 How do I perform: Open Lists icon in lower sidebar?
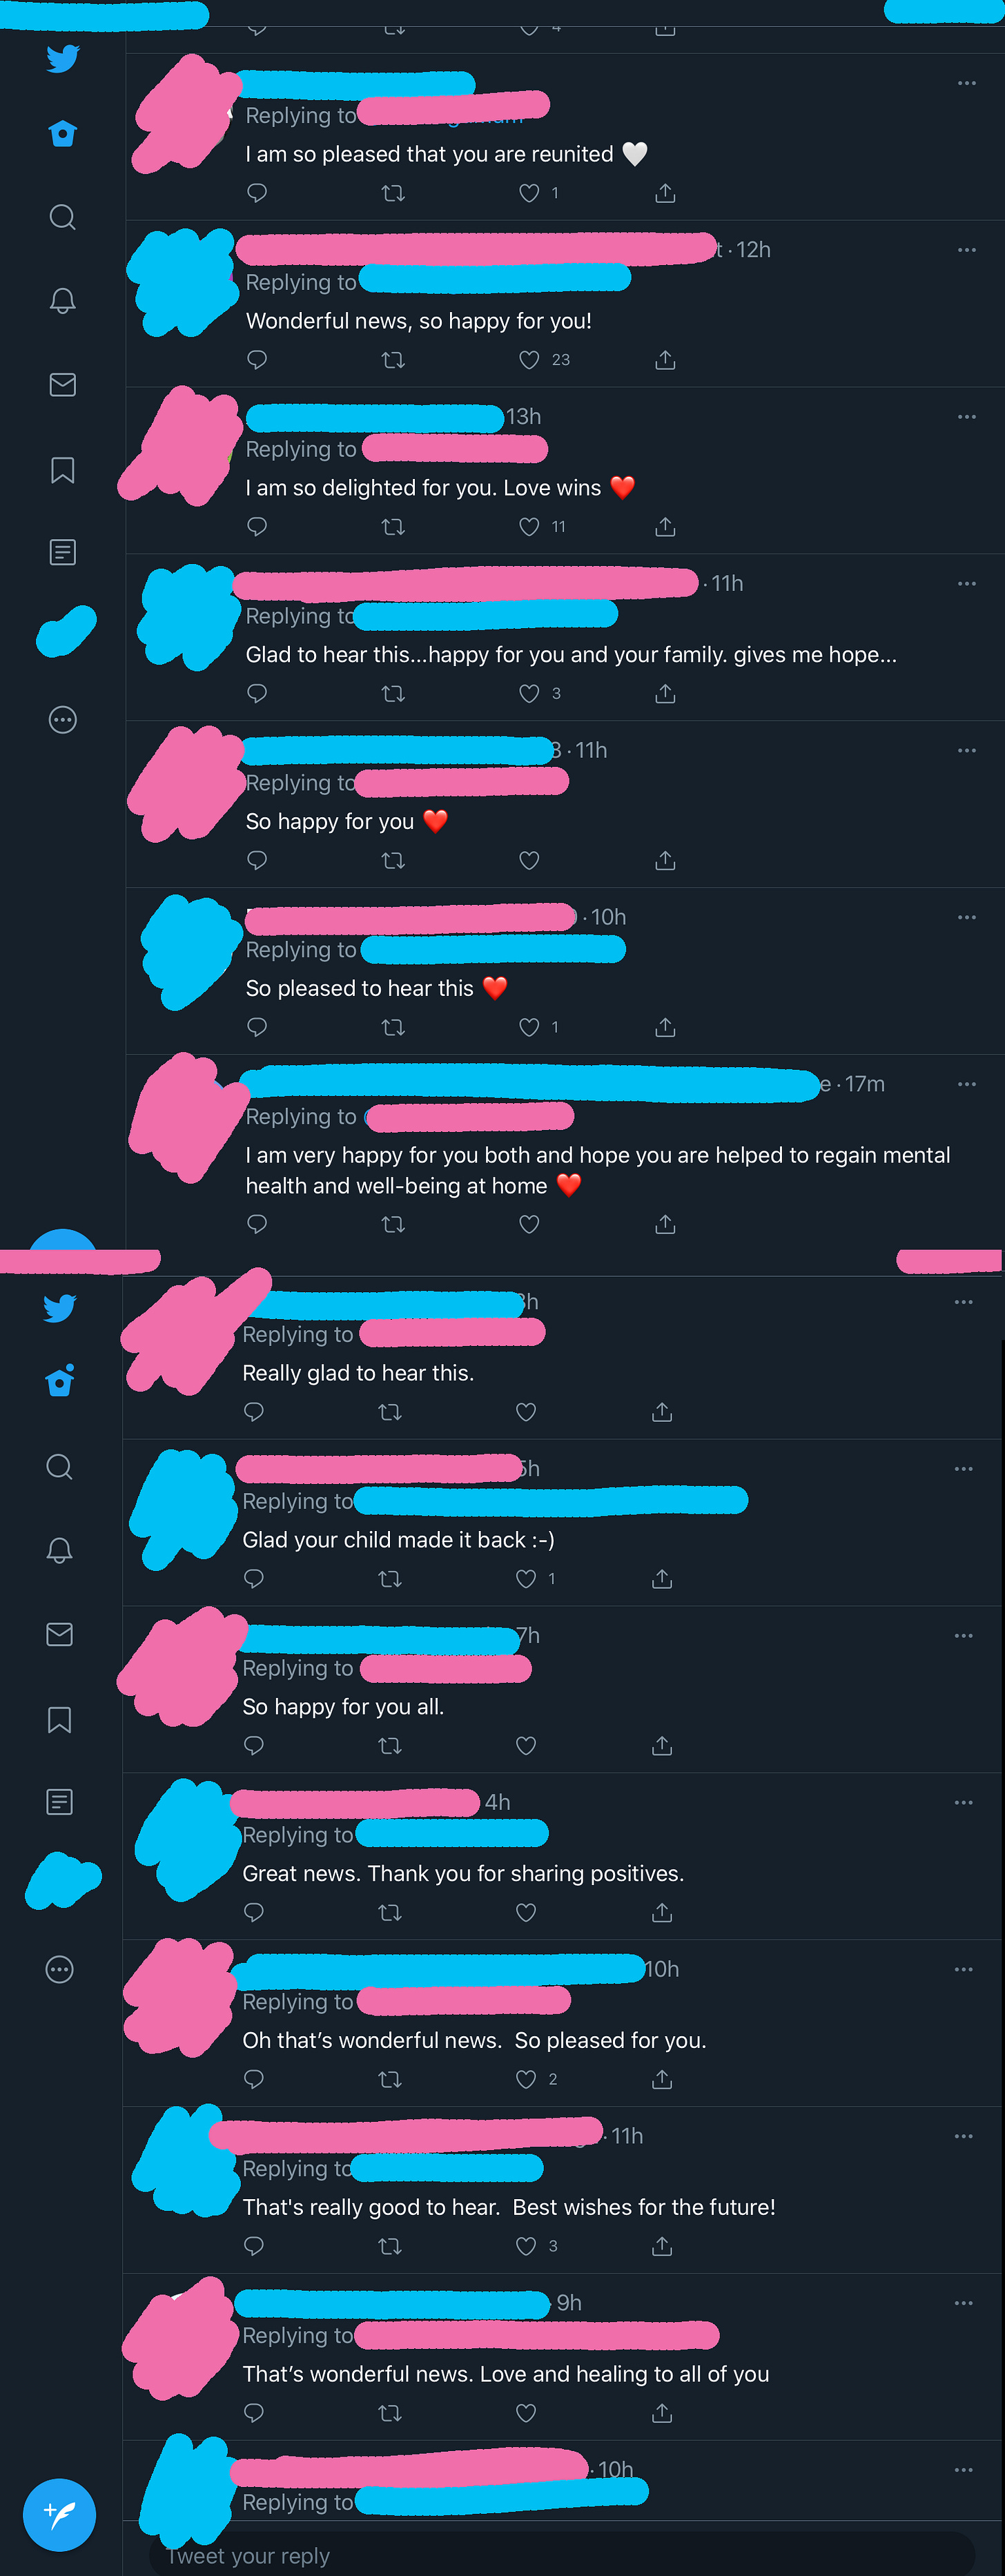pyautogui.click(x=59, y=1802)
